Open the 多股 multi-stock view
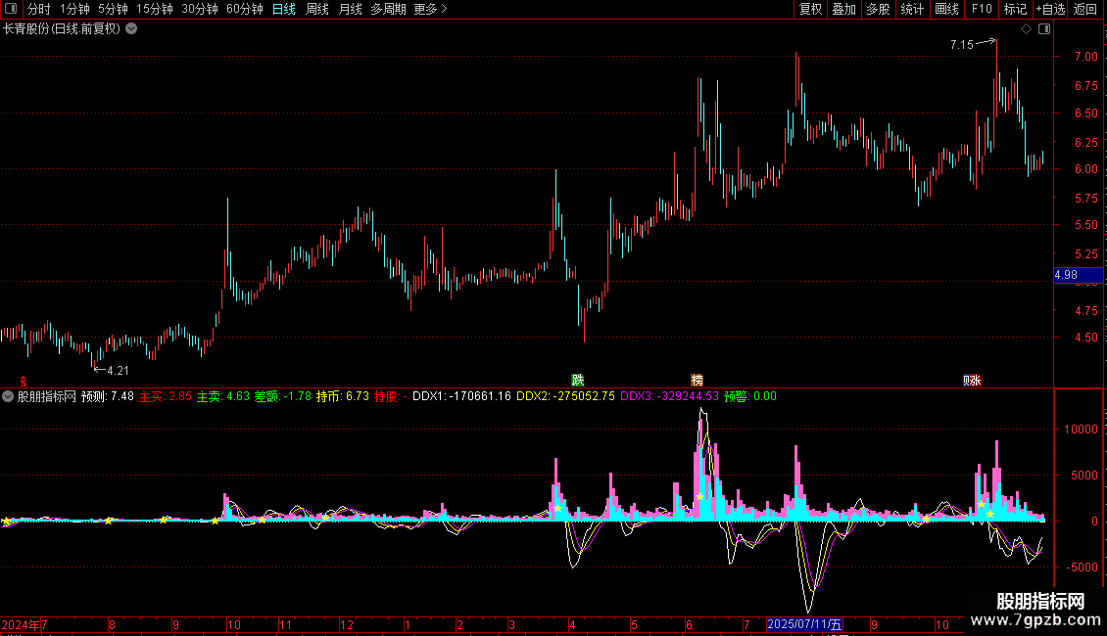 pos(878,9)
